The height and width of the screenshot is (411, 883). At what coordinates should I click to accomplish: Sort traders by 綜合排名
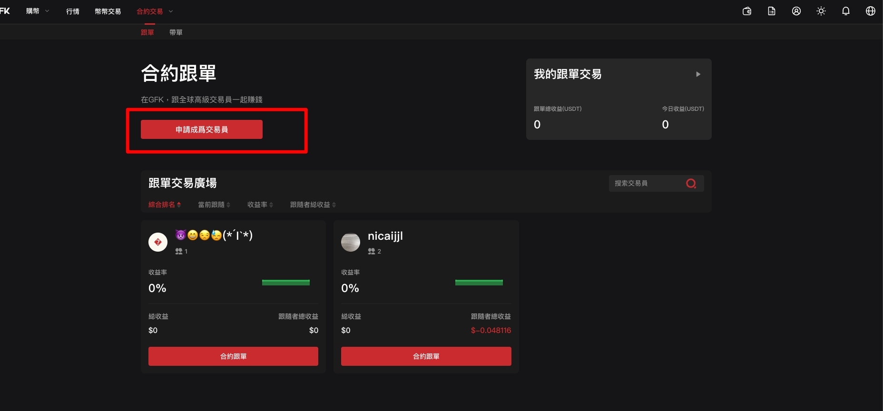pyautogui.click(x=164, y=205)
